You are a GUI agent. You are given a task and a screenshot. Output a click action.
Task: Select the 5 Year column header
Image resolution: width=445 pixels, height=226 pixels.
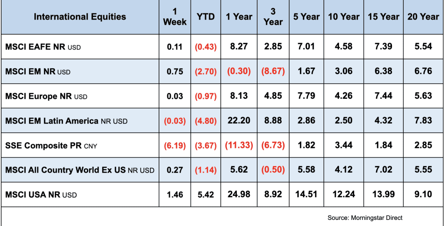[306, 17]
